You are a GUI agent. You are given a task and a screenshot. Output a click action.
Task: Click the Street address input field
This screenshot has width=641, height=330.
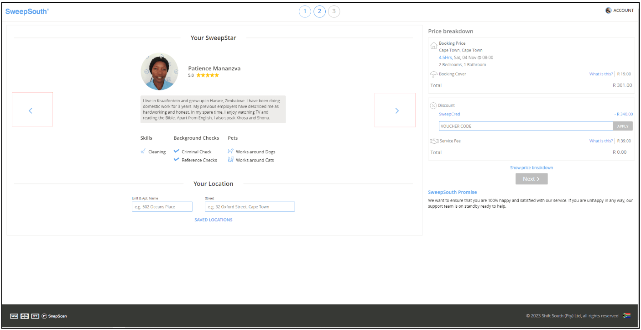[x=250, y=206]
